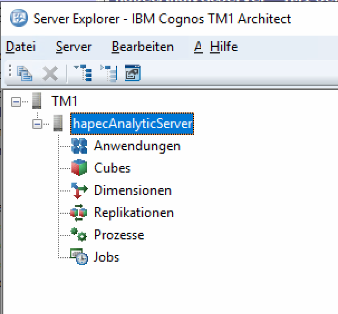
Task: Click the Replikationen icon
Action: pos(79,213)
